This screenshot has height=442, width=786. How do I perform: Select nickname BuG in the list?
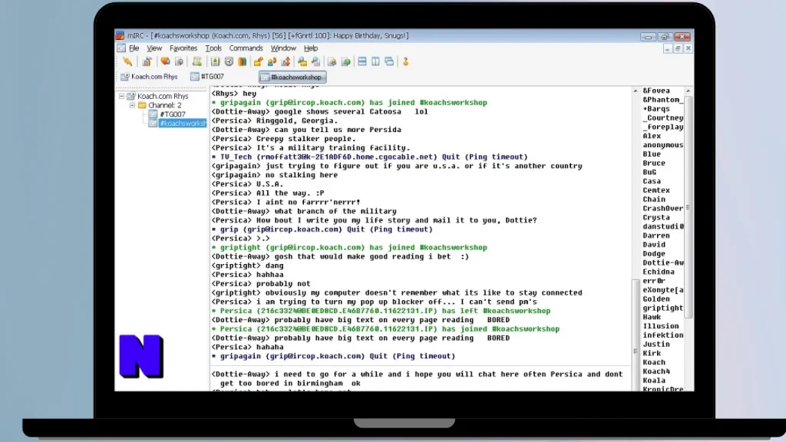649,172
